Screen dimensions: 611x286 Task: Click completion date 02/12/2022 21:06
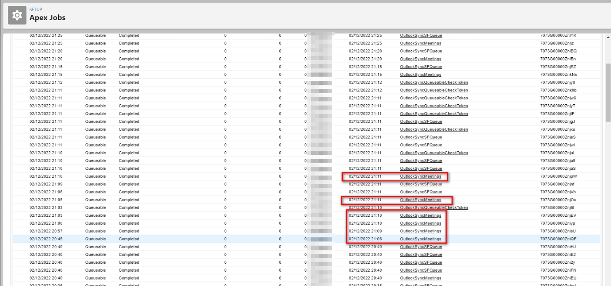365,239
